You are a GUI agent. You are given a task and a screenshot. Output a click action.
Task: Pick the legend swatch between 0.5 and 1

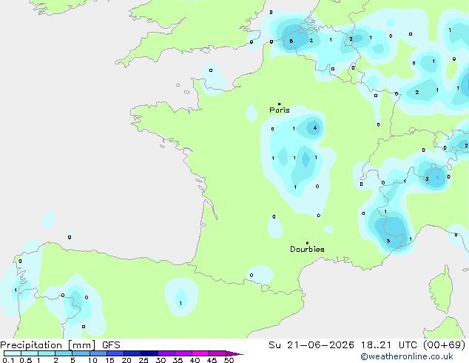pos(30,353)
